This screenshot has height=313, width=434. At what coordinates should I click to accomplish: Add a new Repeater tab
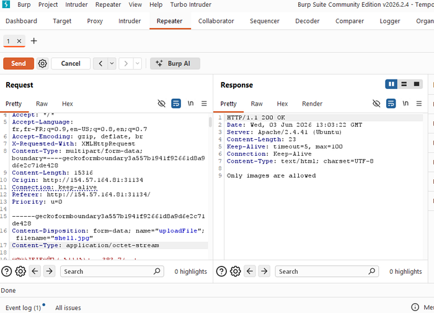(33, 41)
